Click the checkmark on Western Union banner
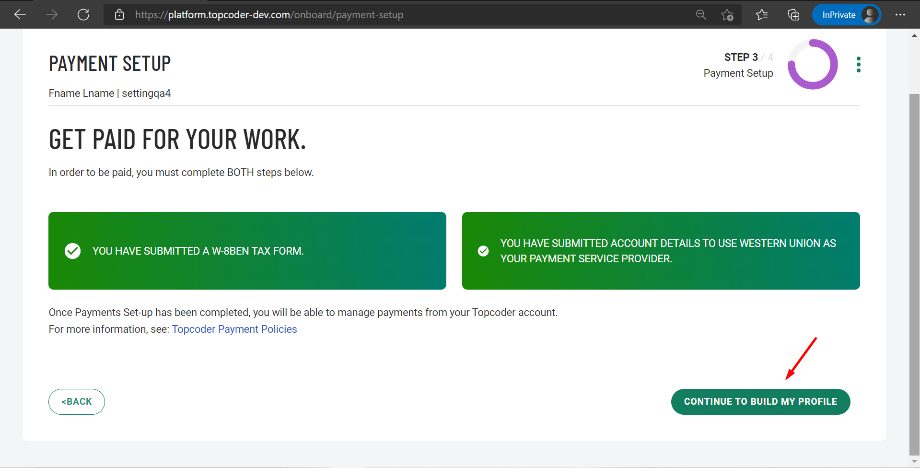Viewport: 920px width, 468px height. tap(483, 250)
